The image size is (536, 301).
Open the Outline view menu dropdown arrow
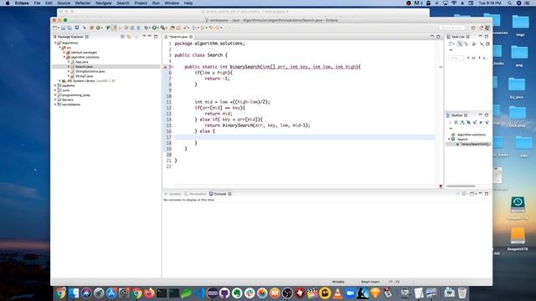click(451, 129)
